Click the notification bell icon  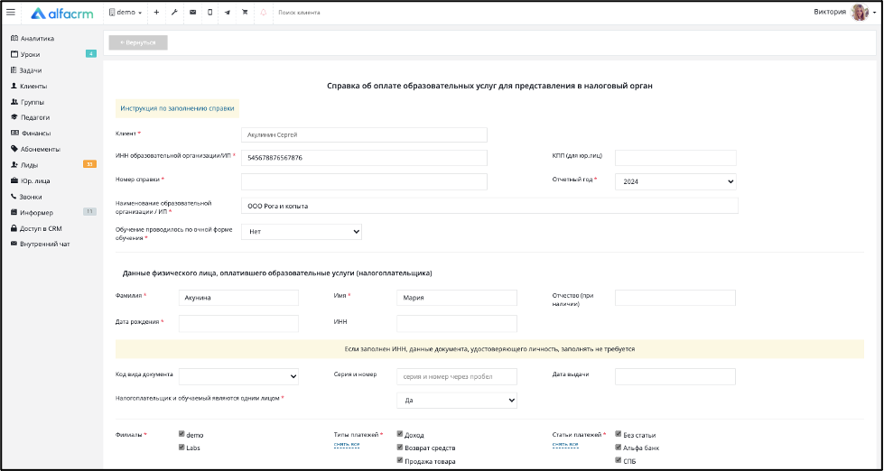(x=264, y=13)
